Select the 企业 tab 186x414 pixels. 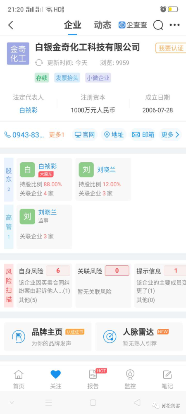coord(72,25)
